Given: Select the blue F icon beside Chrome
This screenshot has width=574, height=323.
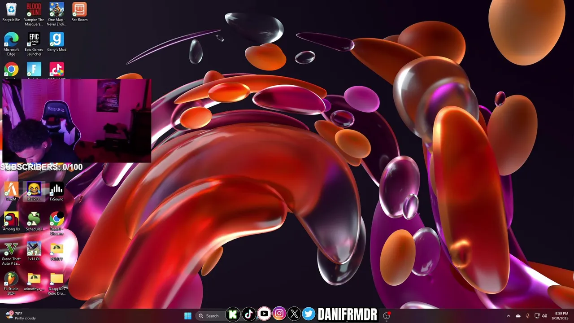Looking at the screenshot, I should click(34, 70).
